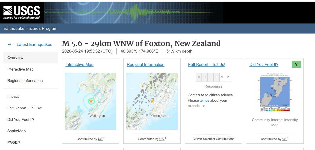Screen dimensions: 315x150
Task: Click Earthquake Hazards Program in the banner
Action: (x=31, y=28)
